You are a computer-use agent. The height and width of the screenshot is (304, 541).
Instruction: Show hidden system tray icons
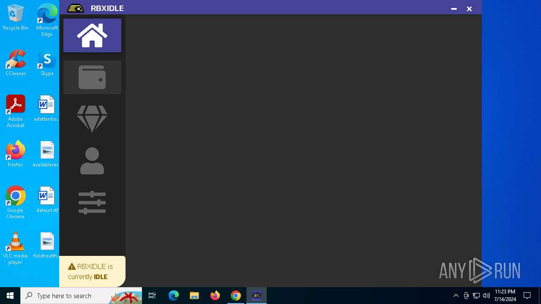pyautogui.click(x=456, y=296)
